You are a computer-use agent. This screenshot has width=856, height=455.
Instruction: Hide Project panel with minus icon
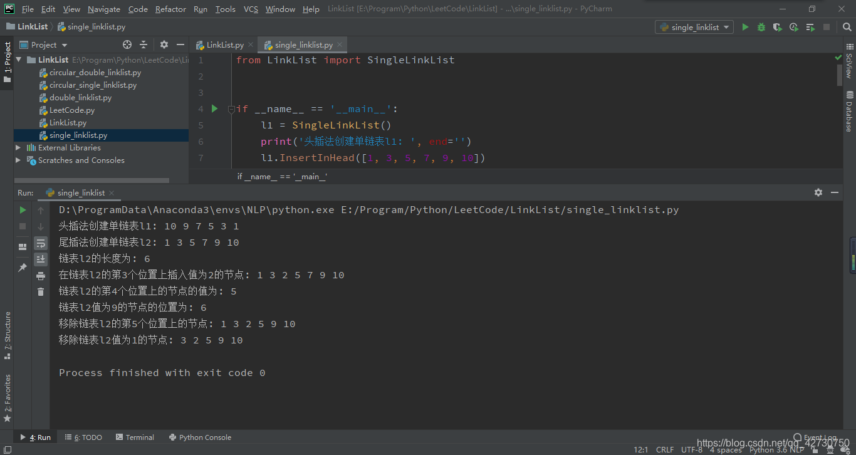pos(180,44)
